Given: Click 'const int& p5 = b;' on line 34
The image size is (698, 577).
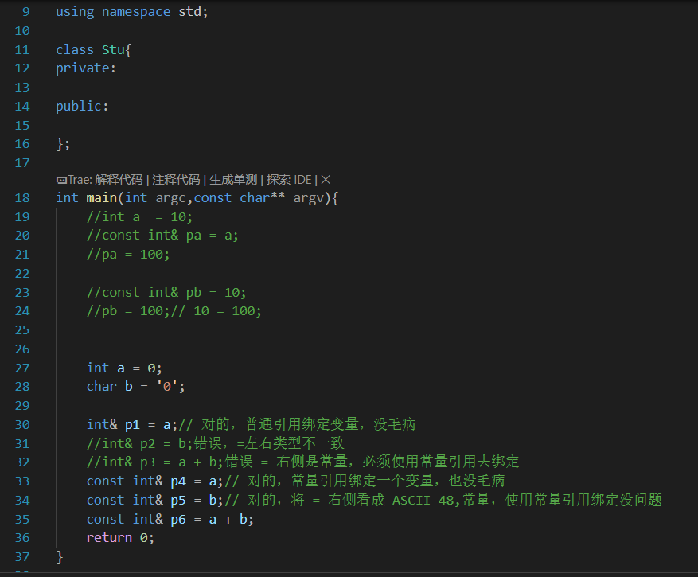Looking at the screenshot, I should coord(155,501).
